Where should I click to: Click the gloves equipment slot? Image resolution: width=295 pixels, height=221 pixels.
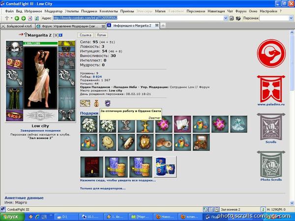click(66, 63)
